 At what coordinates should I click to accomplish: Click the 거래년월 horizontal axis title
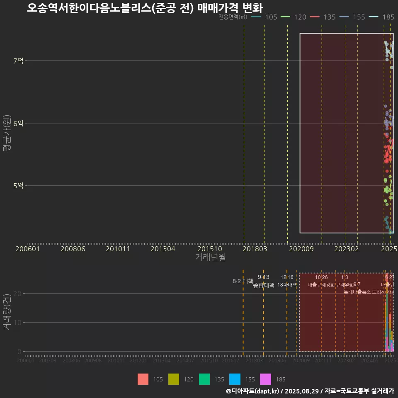tap(211, 257)
